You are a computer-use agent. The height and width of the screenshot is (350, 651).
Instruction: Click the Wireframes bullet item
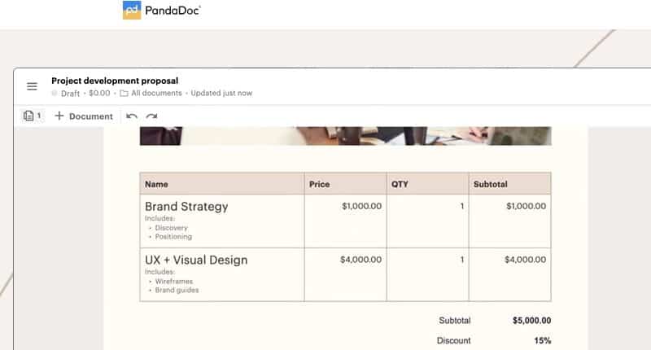click(x=176, y=281)
